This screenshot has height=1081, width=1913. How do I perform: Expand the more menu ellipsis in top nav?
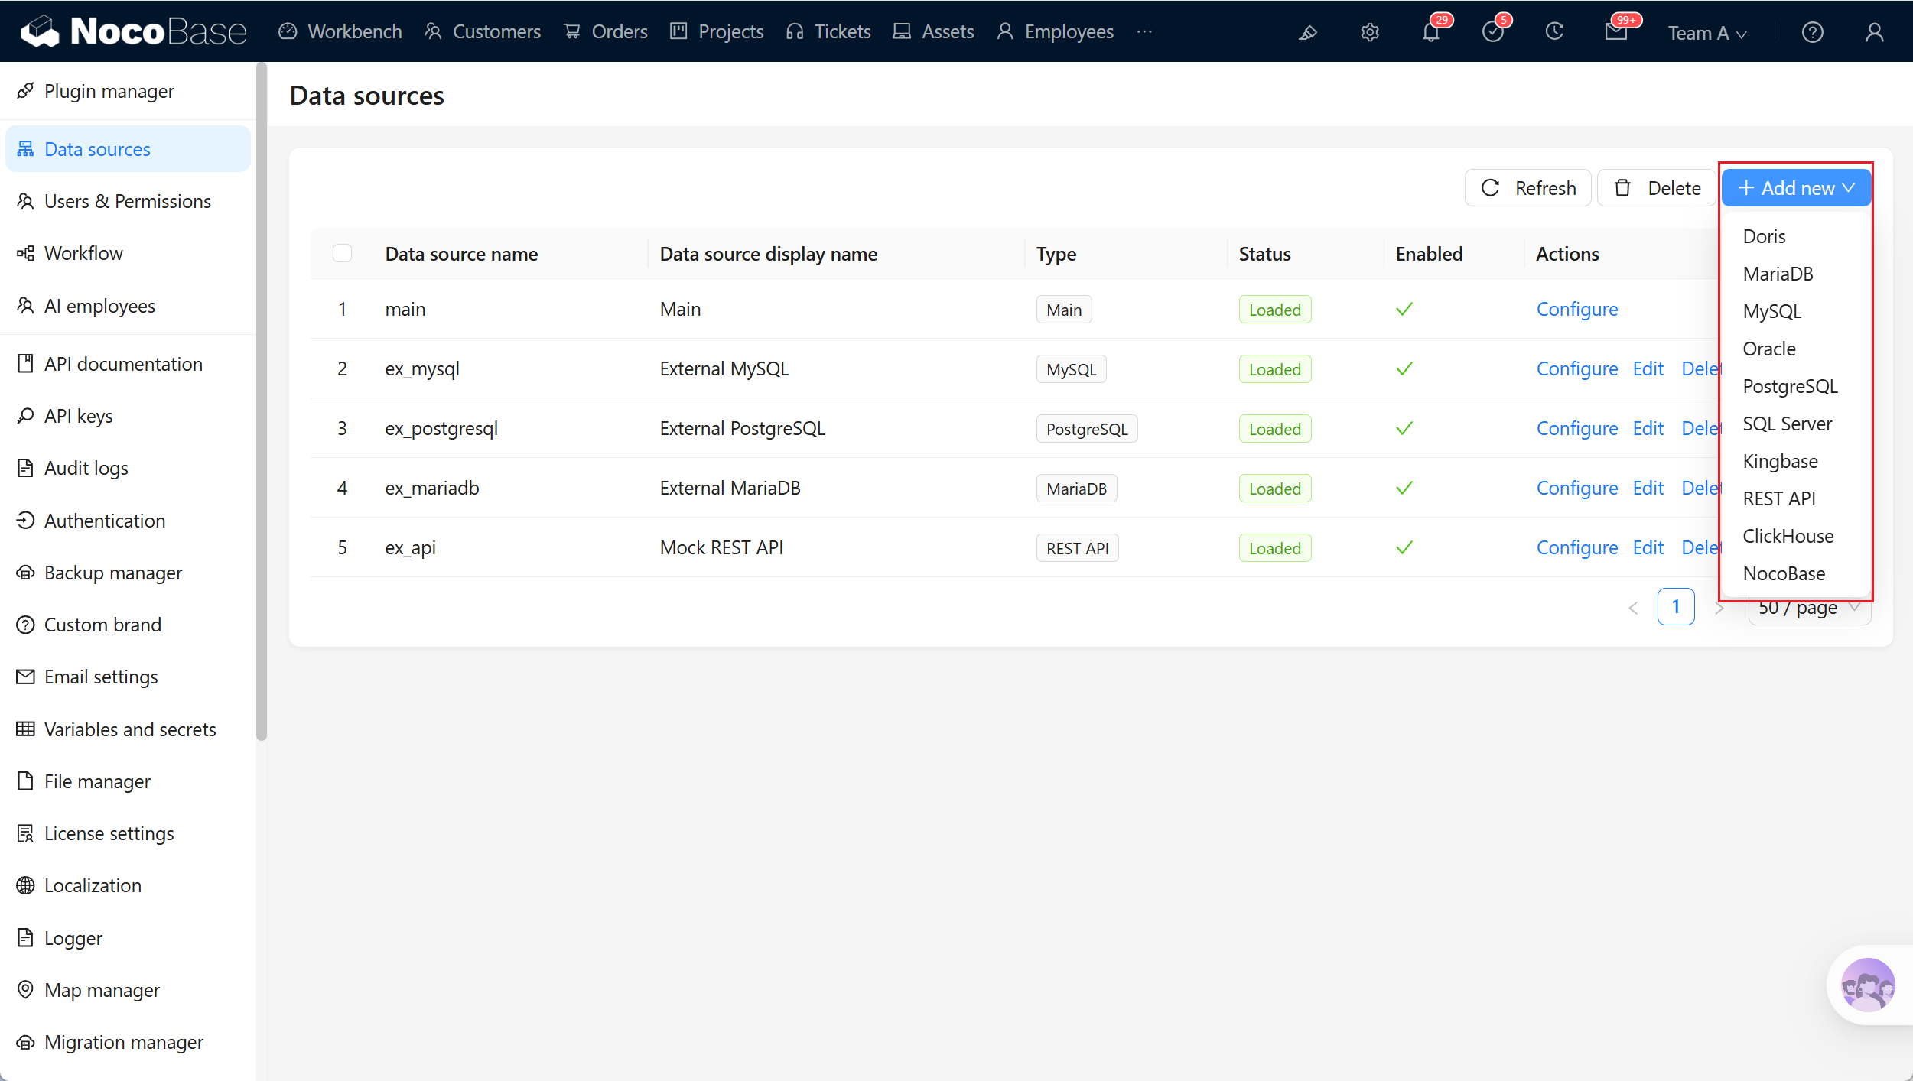tap(1144, 31)
